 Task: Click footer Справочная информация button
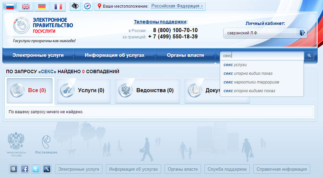point(281,169)
